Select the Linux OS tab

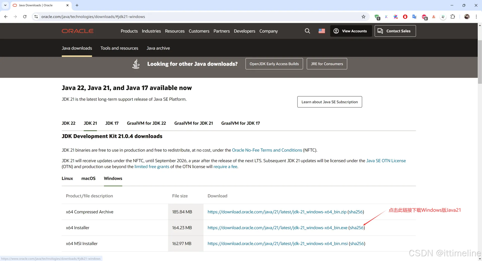[x=67, y=178]
